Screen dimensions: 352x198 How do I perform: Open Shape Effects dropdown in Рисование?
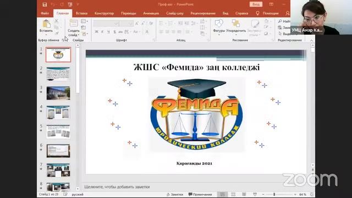[267, 34]
